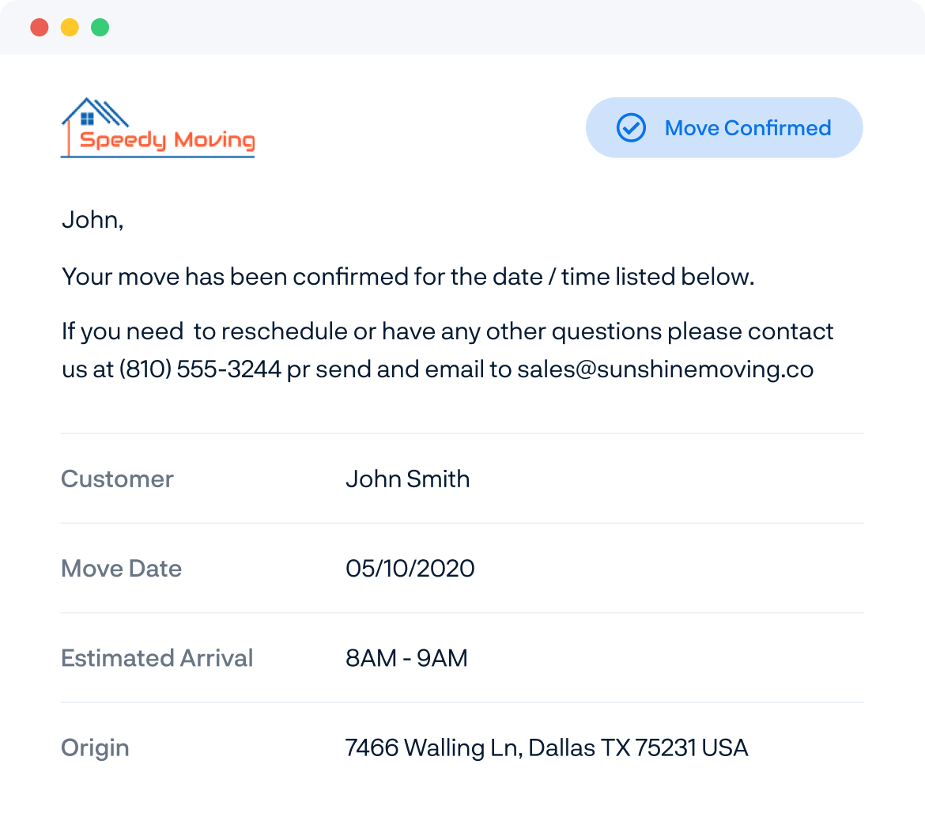925x821 pixels.
Task: Click the "John," greeting line
Action: pos(92,220)
